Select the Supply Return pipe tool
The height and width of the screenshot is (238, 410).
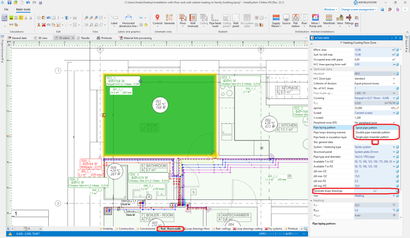[276, 21]
